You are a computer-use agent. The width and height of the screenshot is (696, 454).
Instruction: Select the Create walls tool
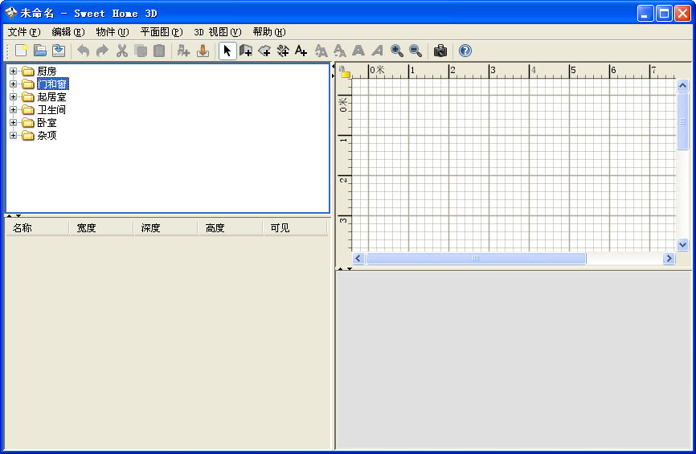[x=246, y=51]
